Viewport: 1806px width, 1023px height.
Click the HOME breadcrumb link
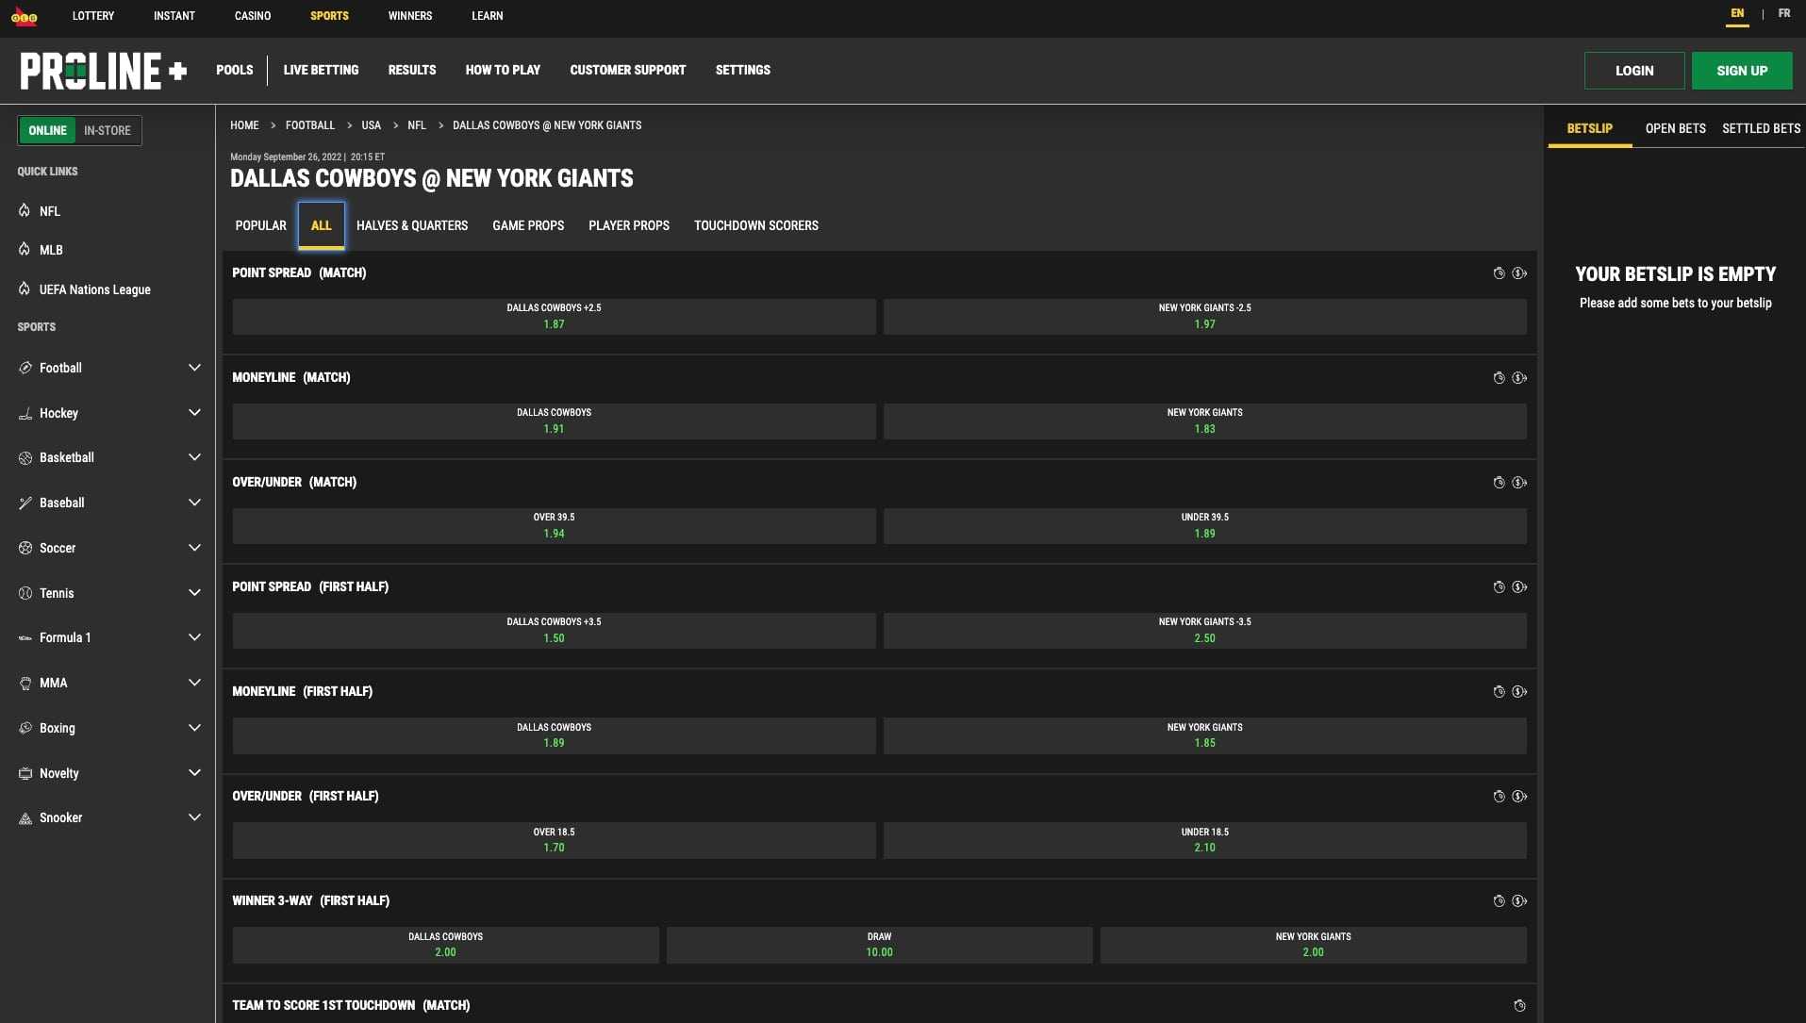[x=244, y=125]
